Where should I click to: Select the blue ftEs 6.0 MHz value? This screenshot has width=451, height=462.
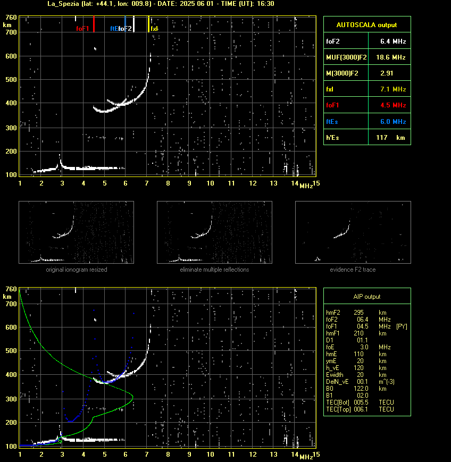coord(393,121)
